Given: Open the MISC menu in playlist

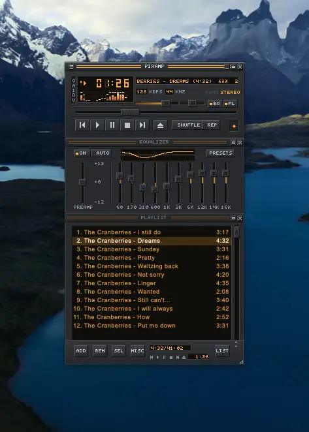Looking at the screenshot, I should 137,351.
